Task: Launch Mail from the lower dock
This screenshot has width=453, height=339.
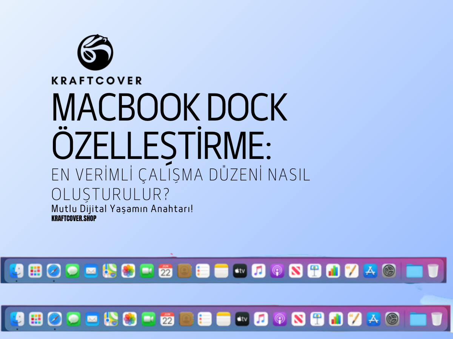Action: (92, 319)
